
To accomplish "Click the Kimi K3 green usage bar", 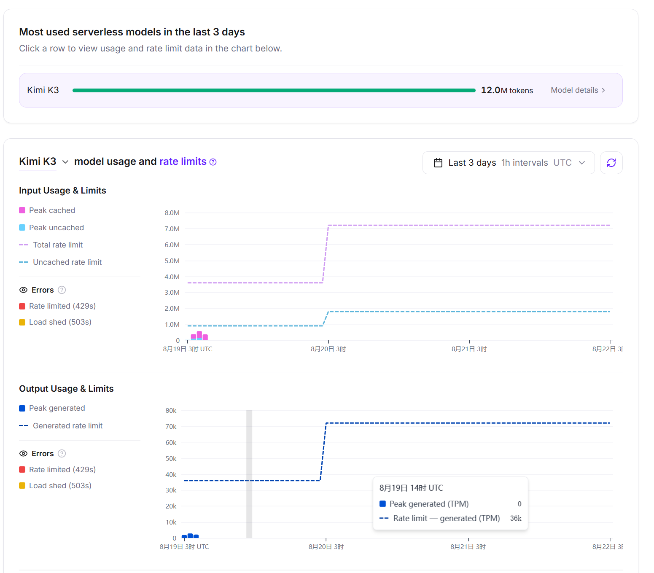I will tap(274, 90).
